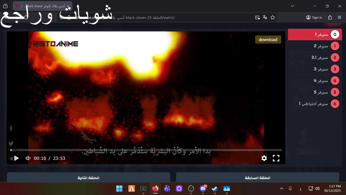This screenshot has width=346, height=195.
Task: Expand the list all tabs chevron
Action: point(292,6)
